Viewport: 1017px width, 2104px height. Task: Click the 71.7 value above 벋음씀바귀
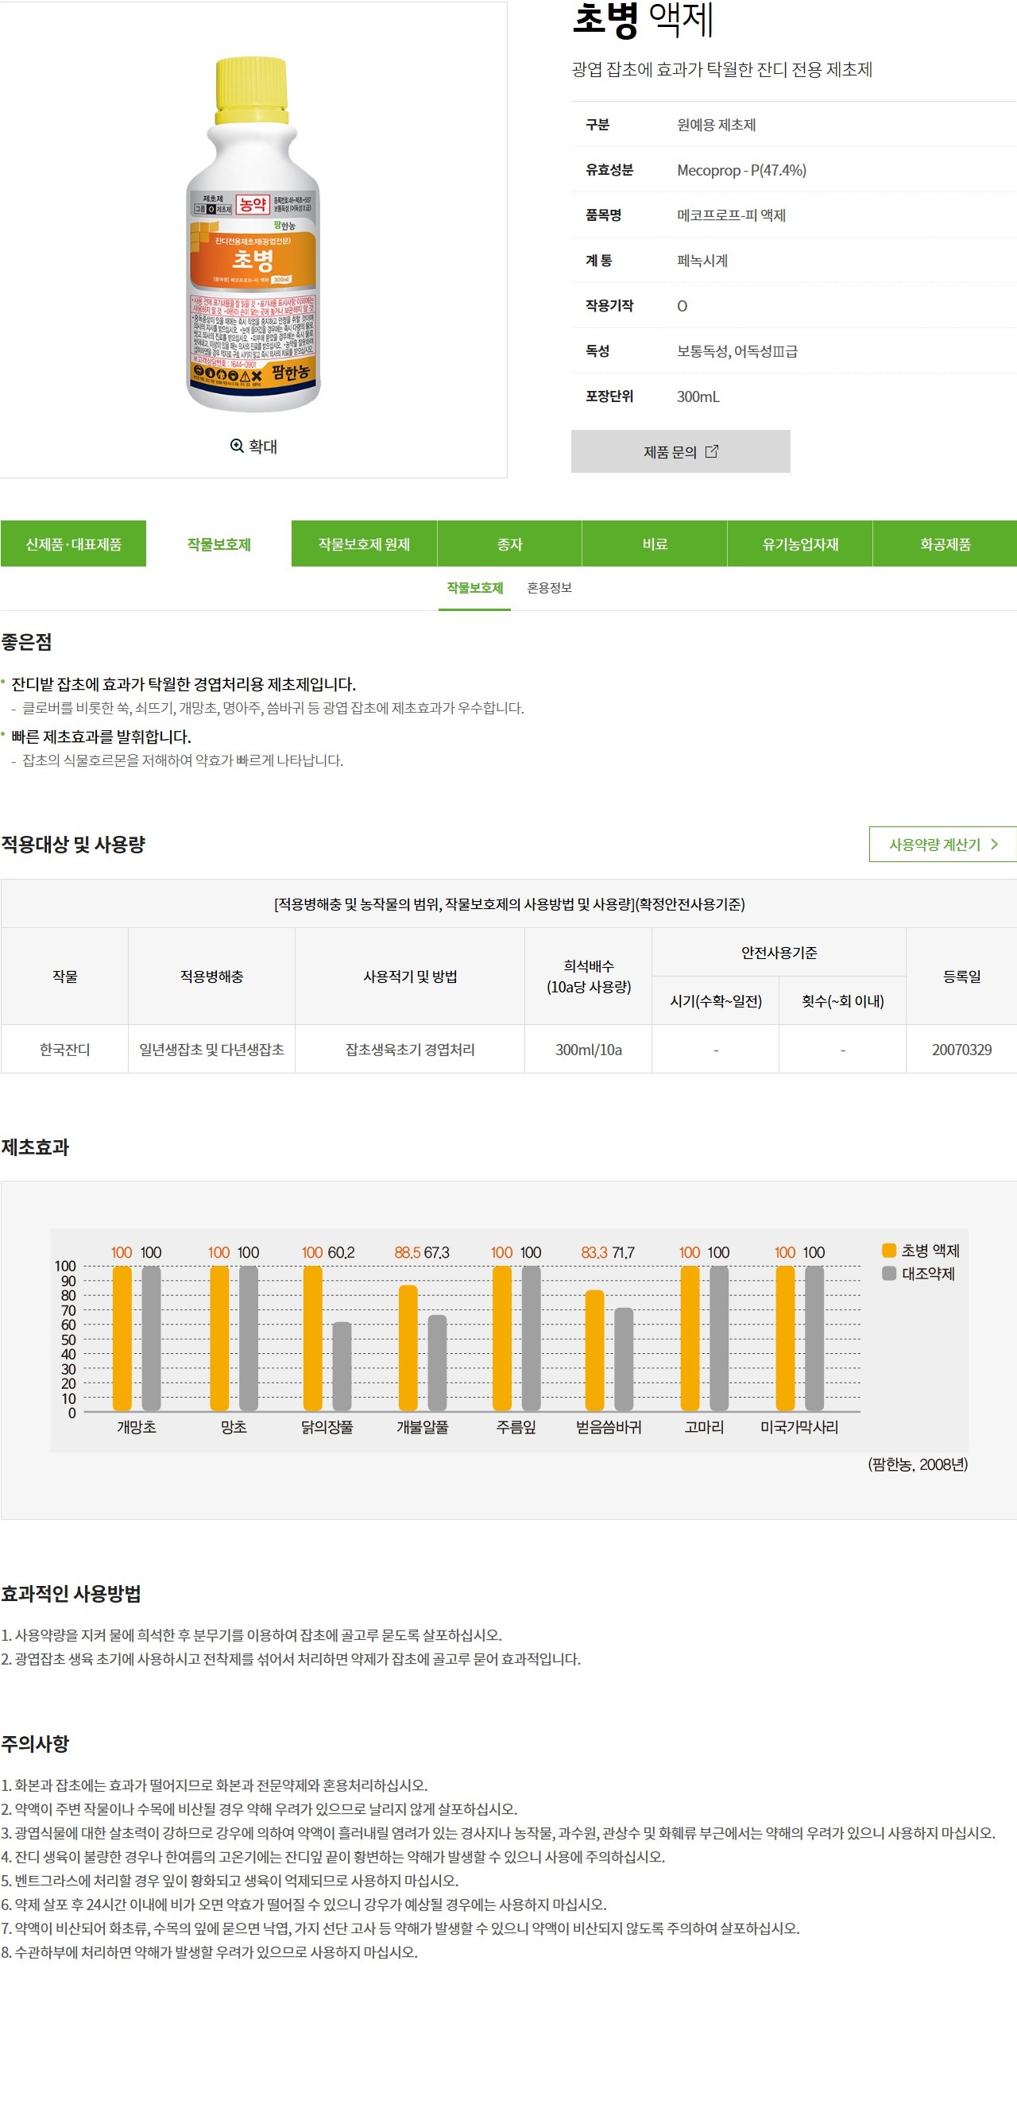623,1252
